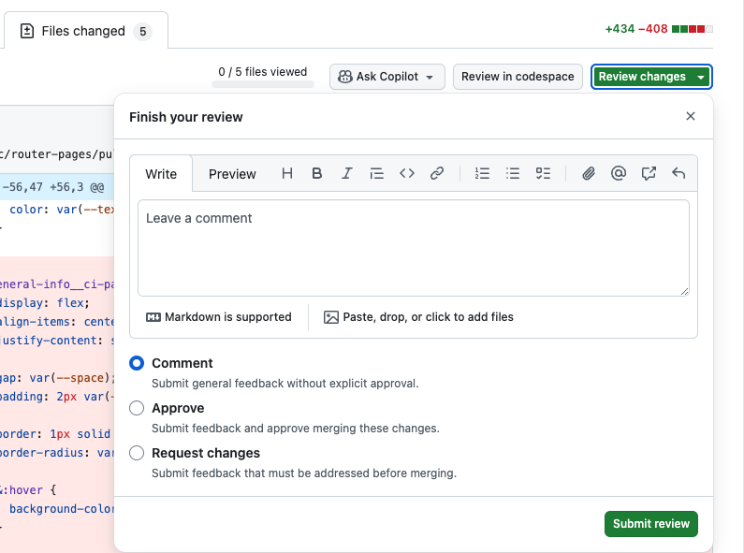Add a link with the chain icon
Viewport: 744px width, 553px height.
(x=437, y=174)
